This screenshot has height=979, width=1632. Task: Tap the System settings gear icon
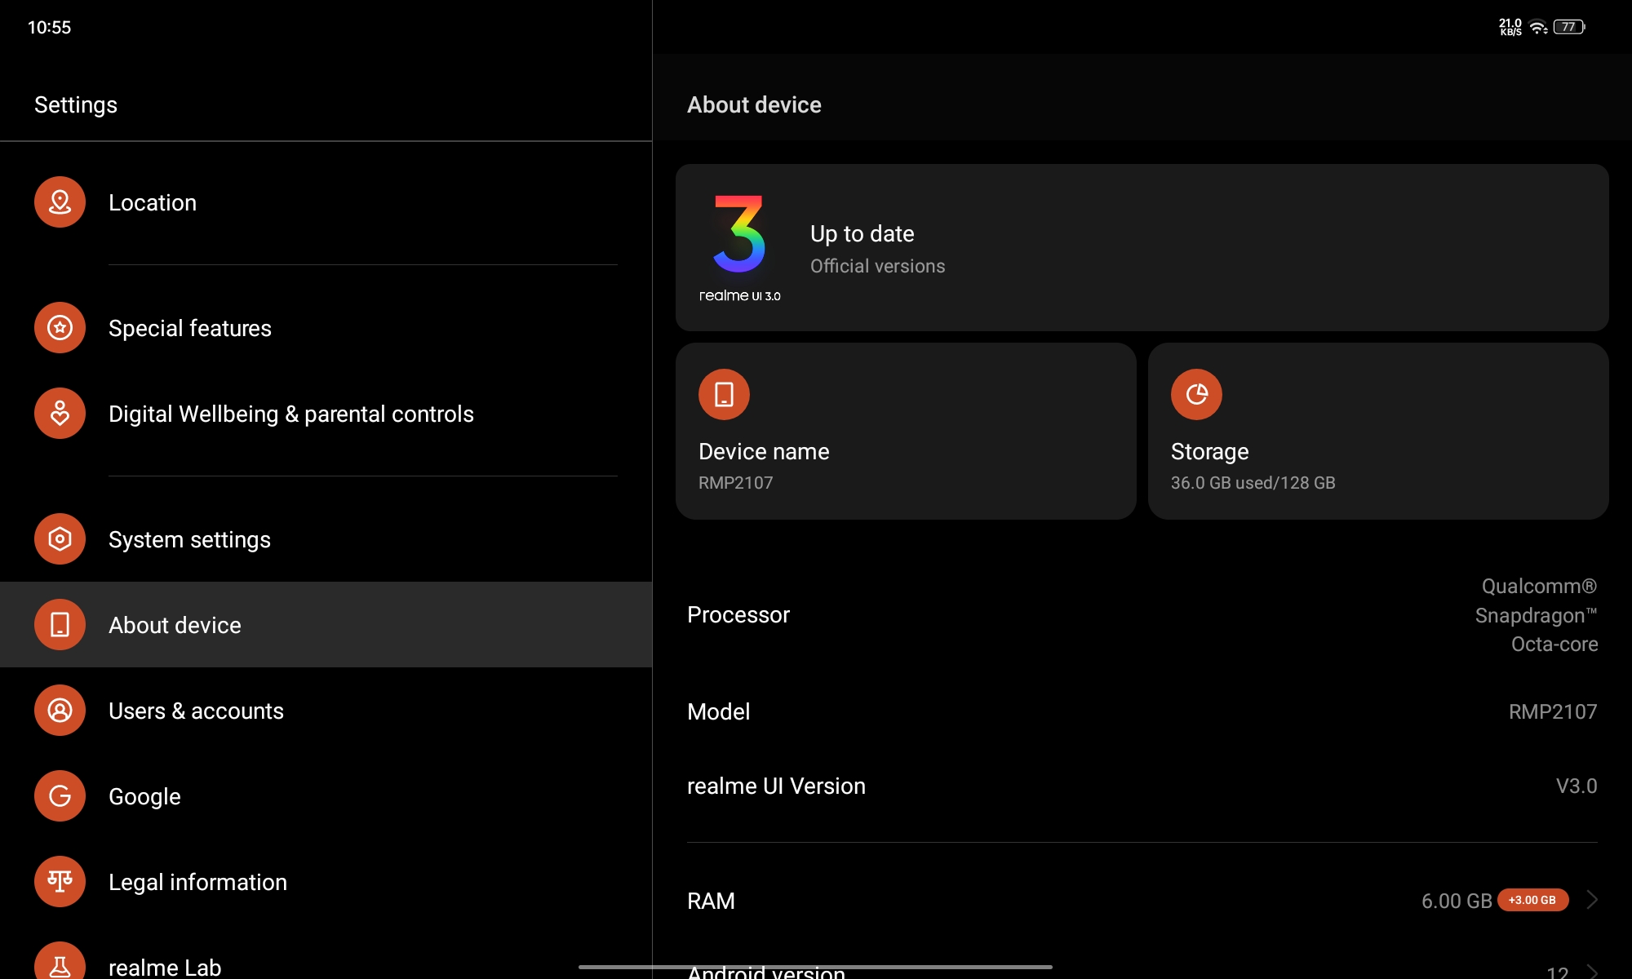60,539
